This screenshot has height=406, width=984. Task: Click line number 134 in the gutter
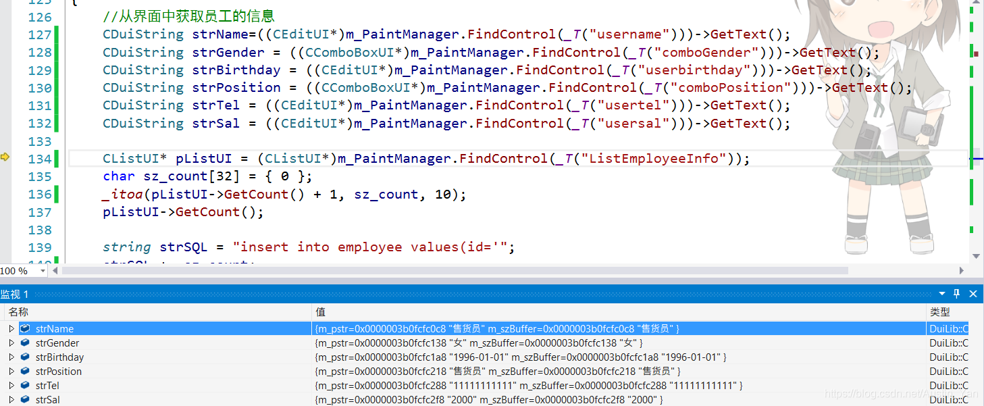tap(40, 159)
